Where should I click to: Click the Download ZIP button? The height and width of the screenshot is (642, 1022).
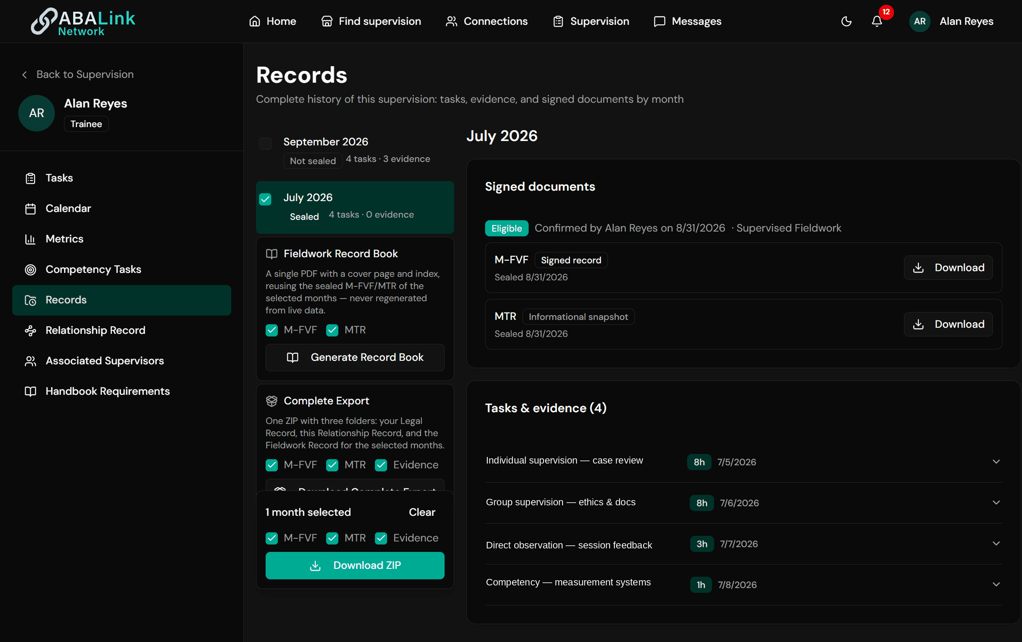pos(355,566)
